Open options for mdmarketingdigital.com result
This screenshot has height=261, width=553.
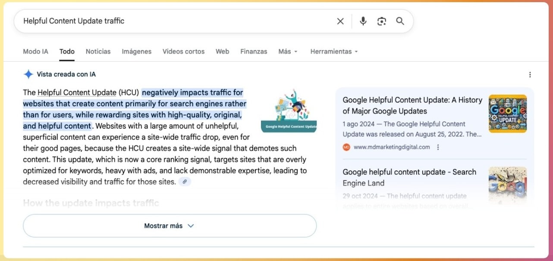point(438,147)
